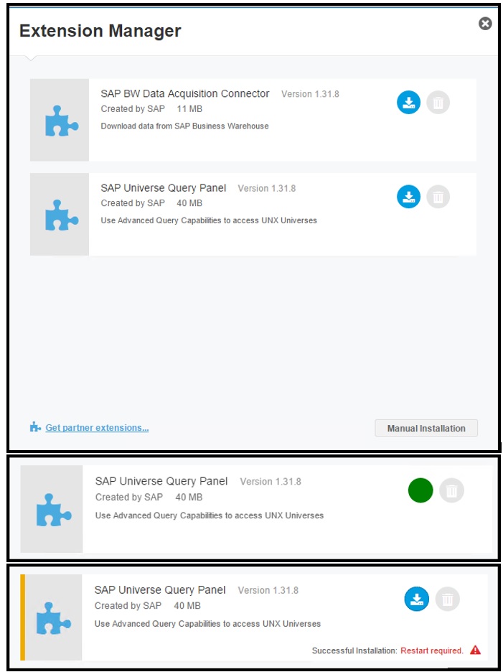Click small puzzle icon beside Get partner extensions
The width and height of the screenshot is (503, 672).
35,427
